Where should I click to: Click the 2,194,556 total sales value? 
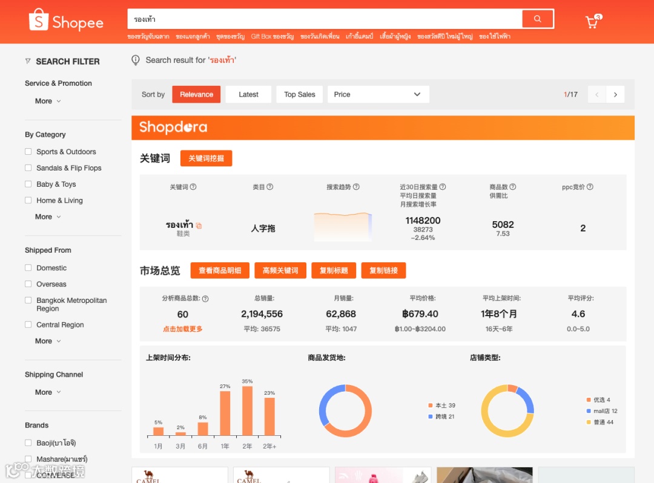(x=262, y=314)
